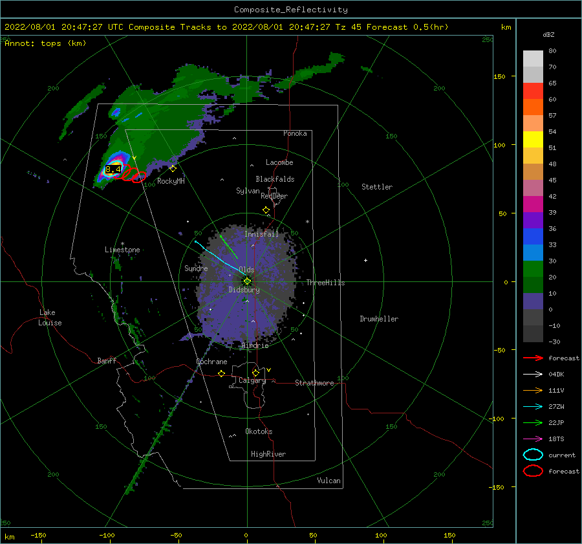582x544 pixels.
Task: Click the white plus marker west of Stettler label
Action: coord(365,260)
